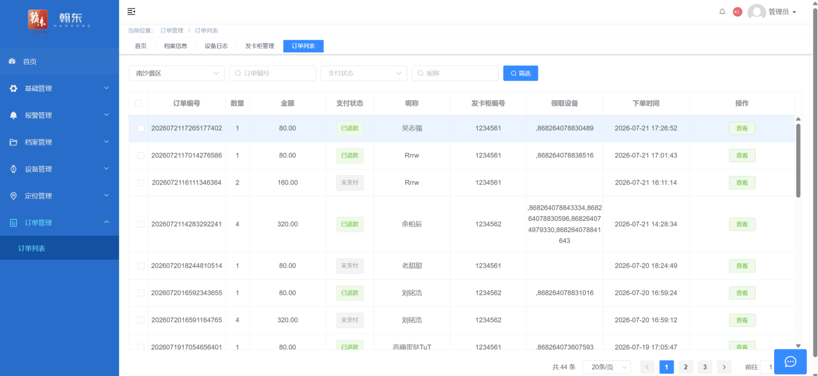Click the search icon in 昵称 field
Screen dimensions: 818x376
pyautogui.click(x=420, y=73)
